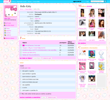Open the TWEETY community image
The height and width of the screenshot is (100, 110).
coord(101,66)
